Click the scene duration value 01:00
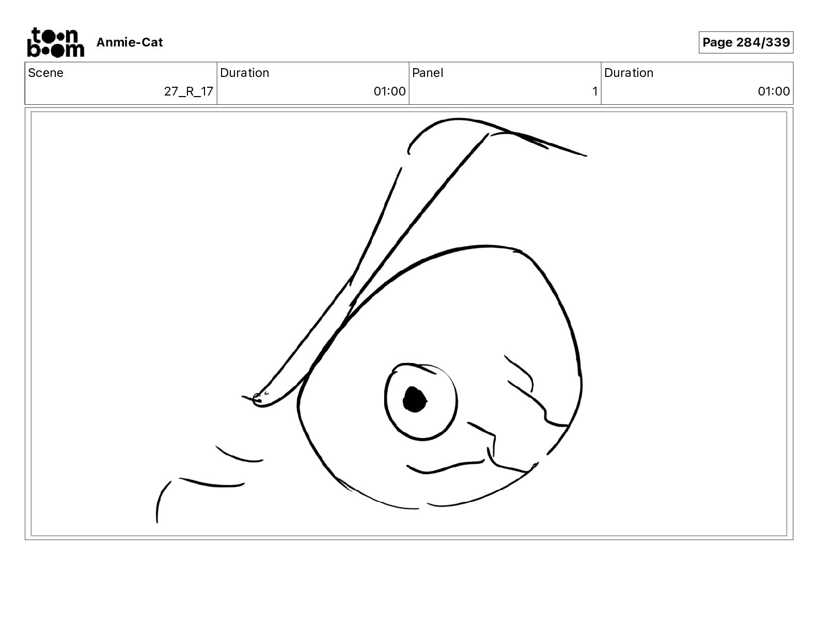Viewport: 818px width, 632px height. [390, 91]
